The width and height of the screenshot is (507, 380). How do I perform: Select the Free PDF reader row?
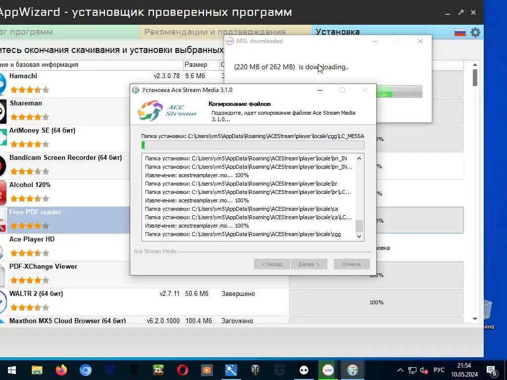tap(35, 212)
